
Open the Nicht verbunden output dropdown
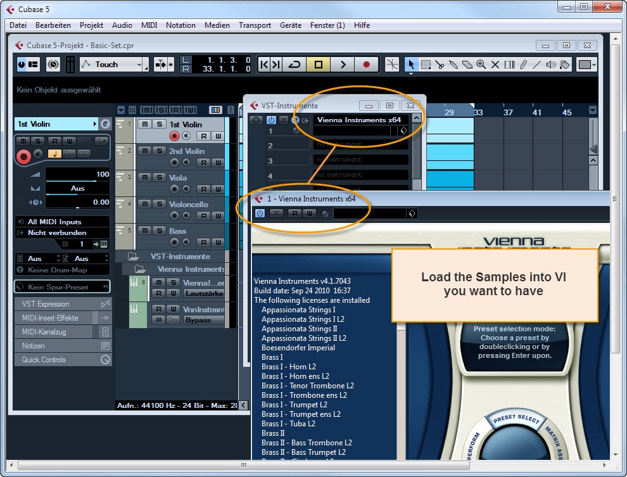[62, 232]
